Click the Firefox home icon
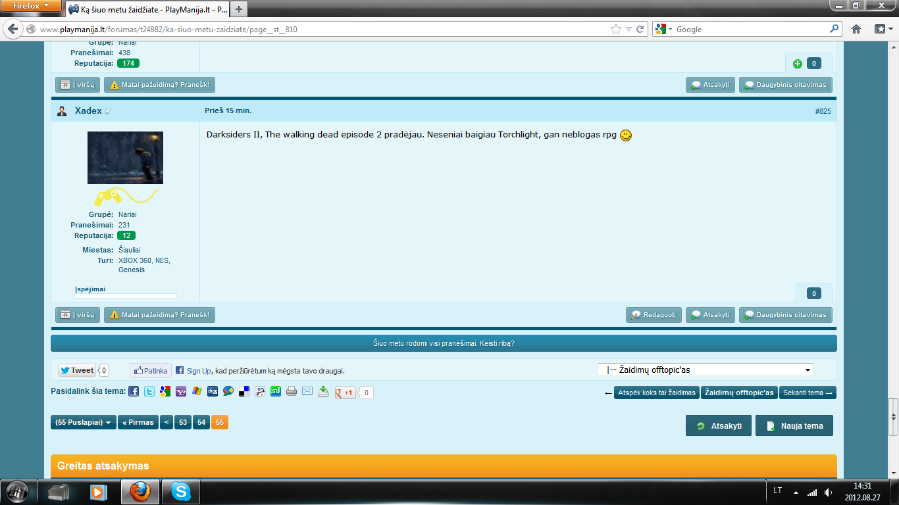The width and height of the screenshot is (899, 505). point(856,29)
